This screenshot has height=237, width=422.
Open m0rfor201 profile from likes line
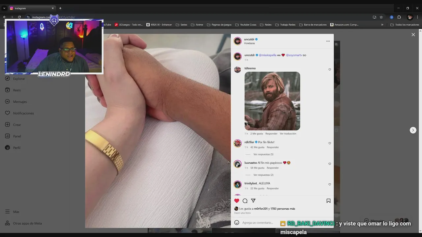(x=261, y=209)
